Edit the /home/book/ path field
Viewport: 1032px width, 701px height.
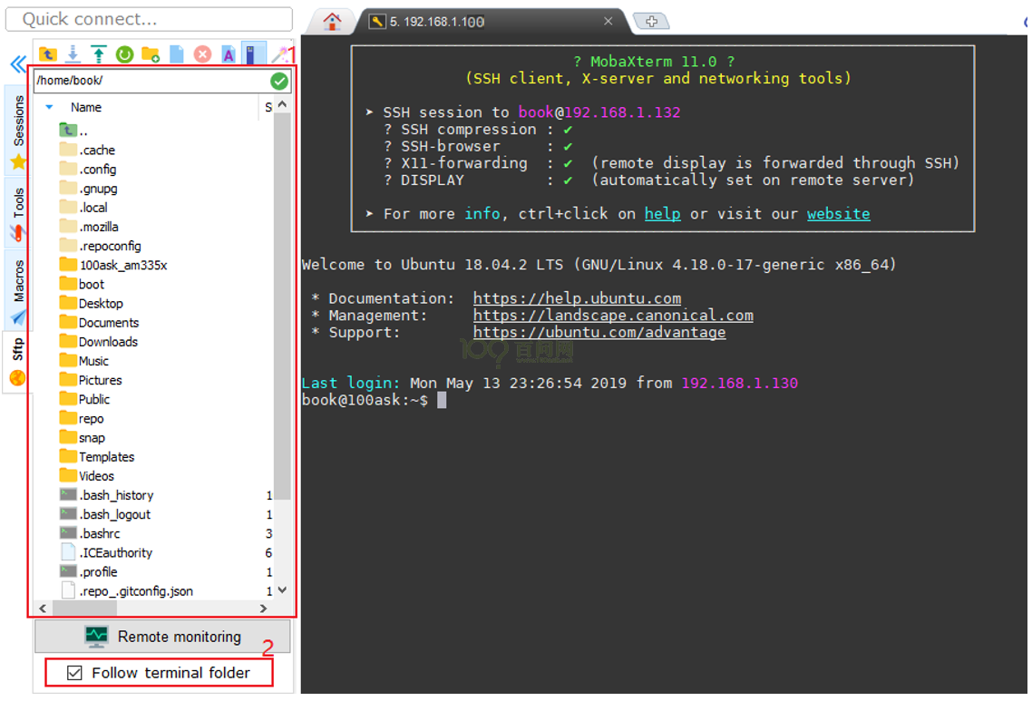151,81
